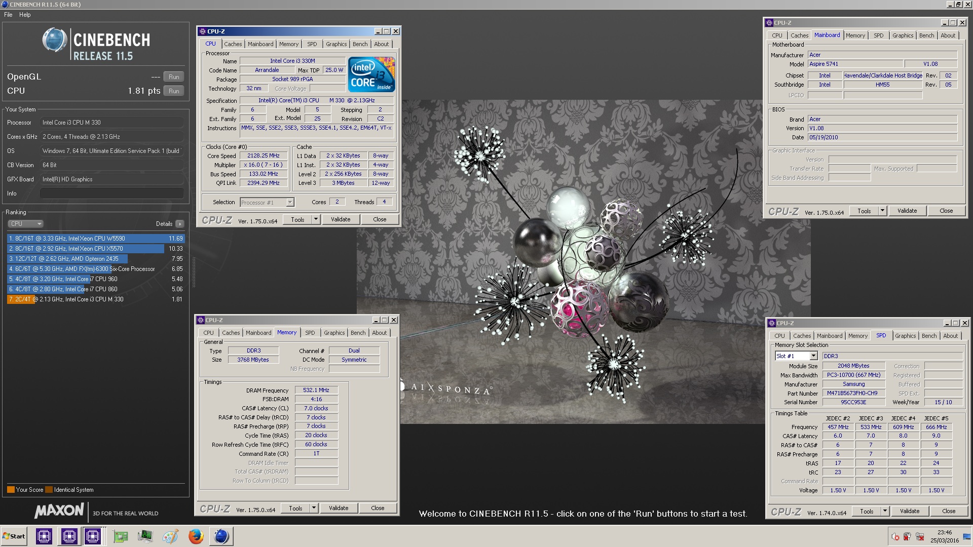
Task: Select CPU tab in CPU-Z Mainboard window
Action: click(x=777, y=35)
